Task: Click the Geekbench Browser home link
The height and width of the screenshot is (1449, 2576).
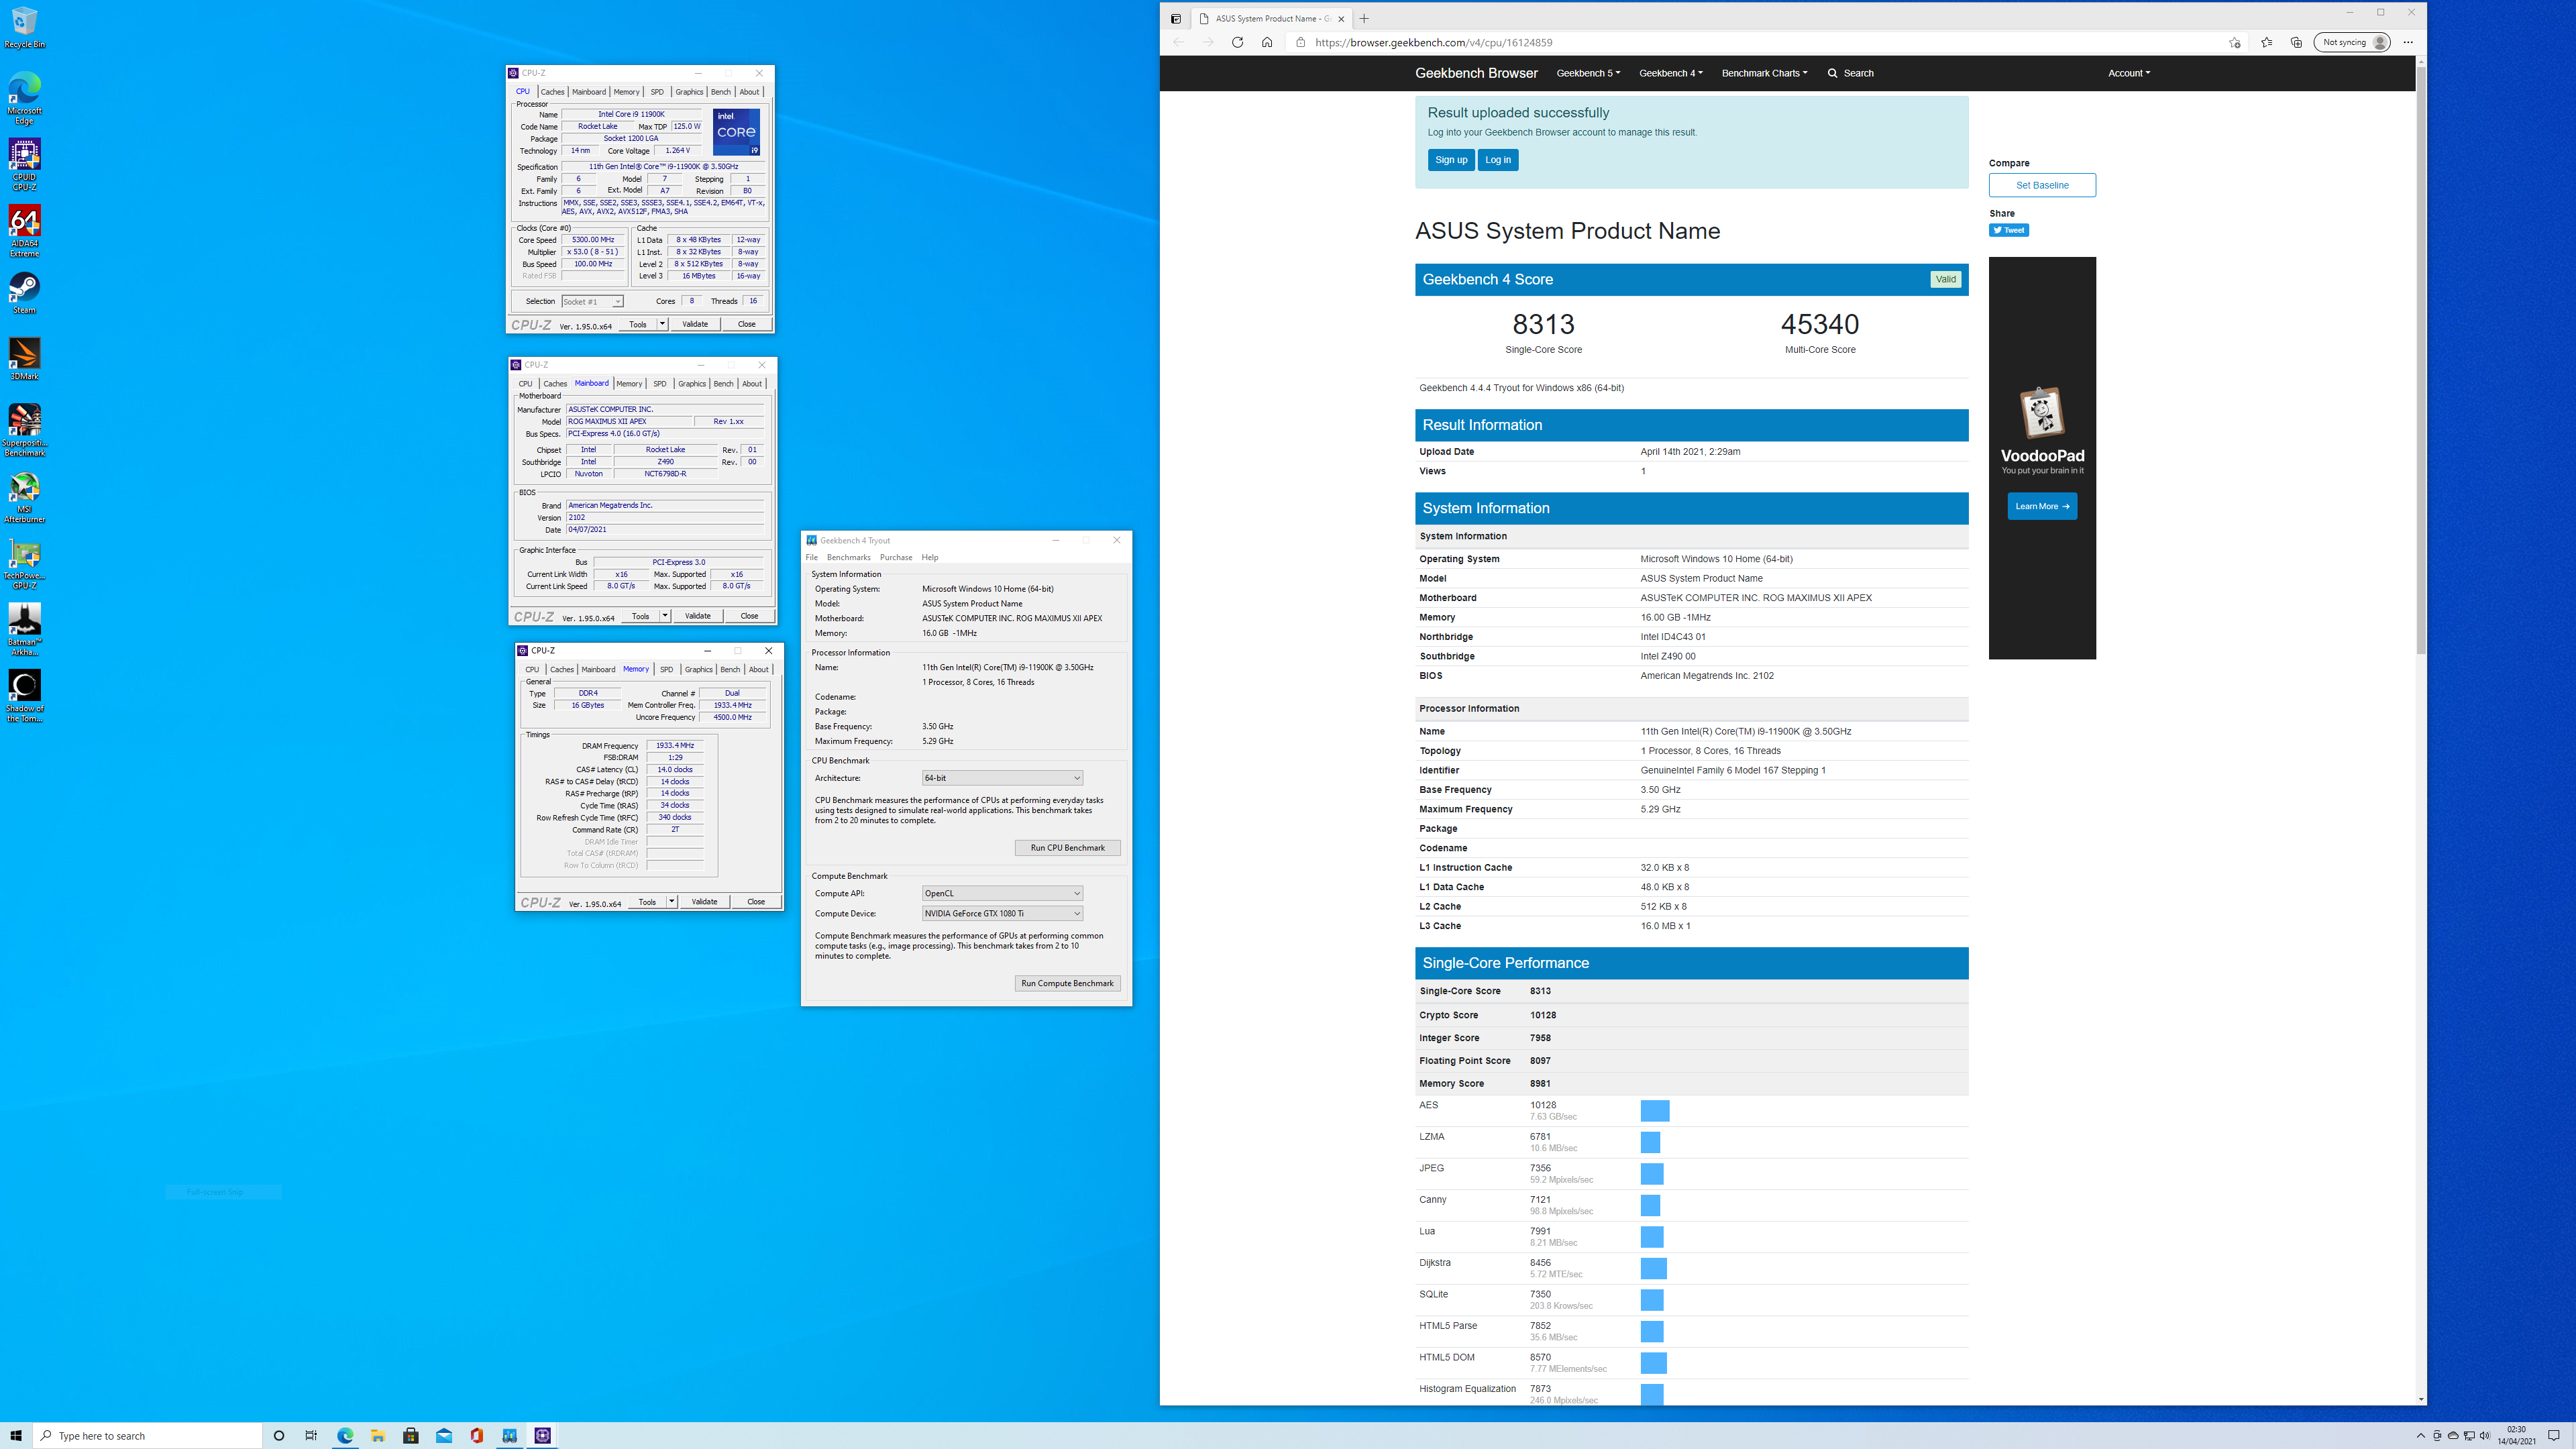Action: click(1476, 73)
